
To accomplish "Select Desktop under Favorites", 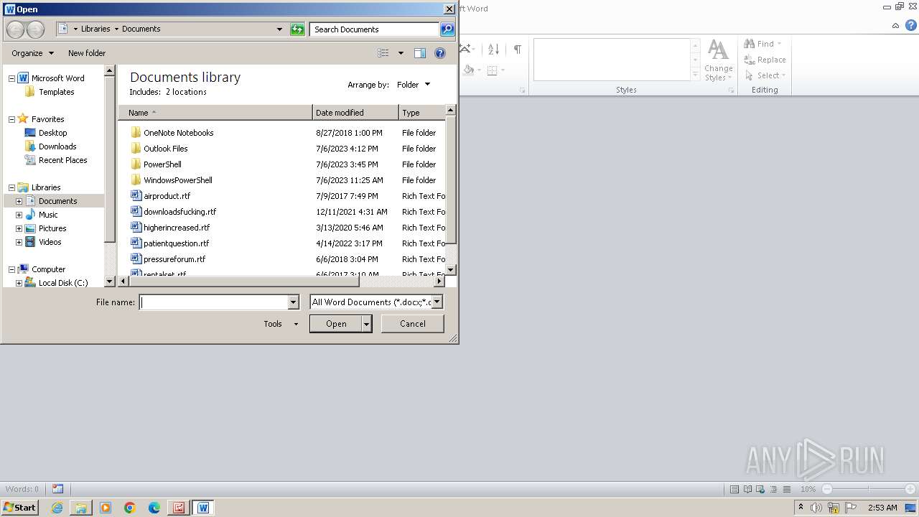I will (x=52, y=133).
